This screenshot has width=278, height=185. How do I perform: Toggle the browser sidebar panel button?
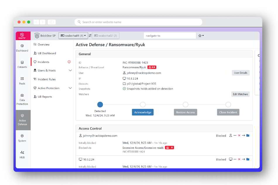pyautogui.click(x=52, y=22)
